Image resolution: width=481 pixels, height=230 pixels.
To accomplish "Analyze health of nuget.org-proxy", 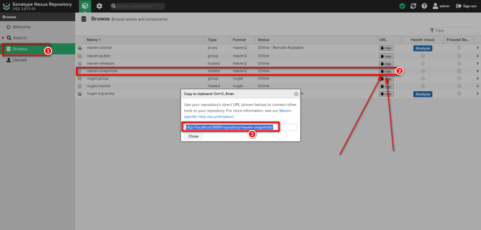I will [x=423, y=94].
